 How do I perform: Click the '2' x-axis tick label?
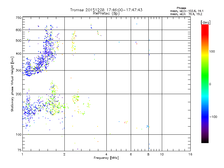[64, 154]
